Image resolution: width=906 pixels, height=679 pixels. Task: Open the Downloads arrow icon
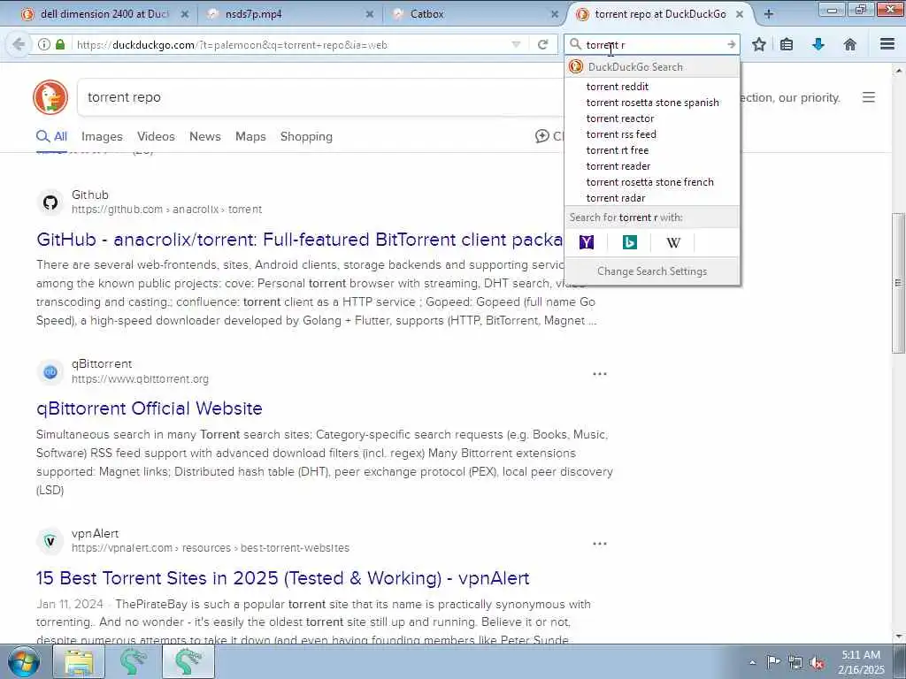click(818, 44)
